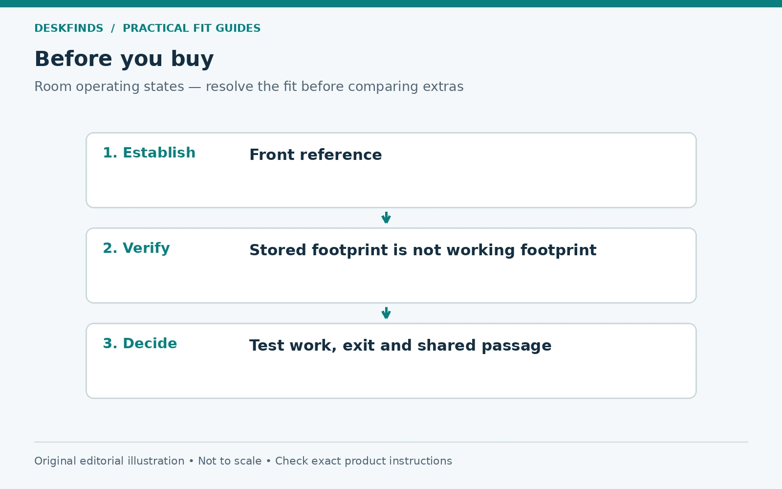782x489 pixels.
Task: Click "Test work, exit and shared passage"
Action: pyautogui.click(x=400, y=345)
